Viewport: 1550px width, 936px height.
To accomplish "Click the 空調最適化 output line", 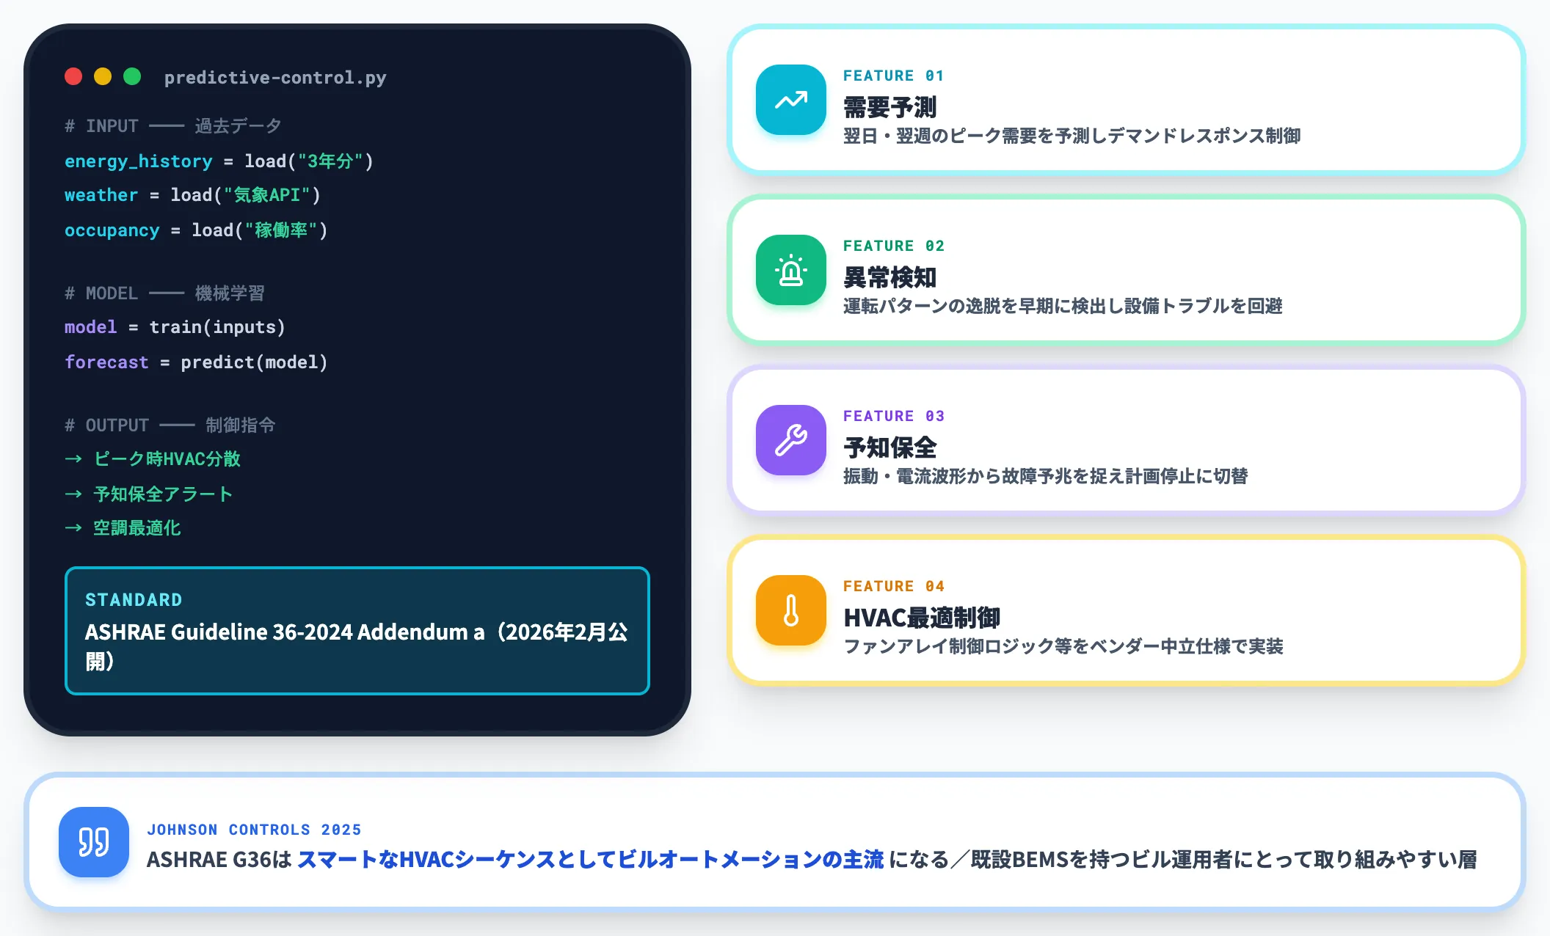I will pyautogui.click(x=123, y=528).
